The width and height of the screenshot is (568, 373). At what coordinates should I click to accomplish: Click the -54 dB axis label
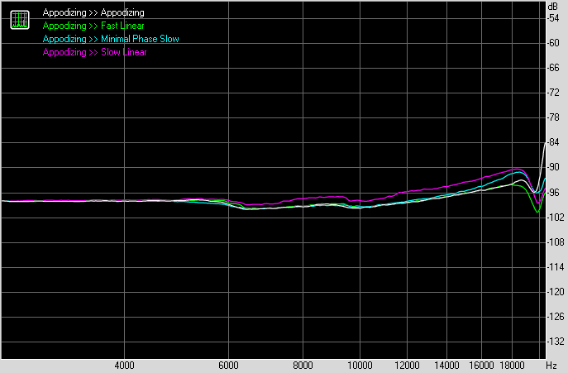click(554, 18)
